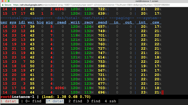Click the 'sys' column header
188x105 pixels.
[x=13, y=22]
